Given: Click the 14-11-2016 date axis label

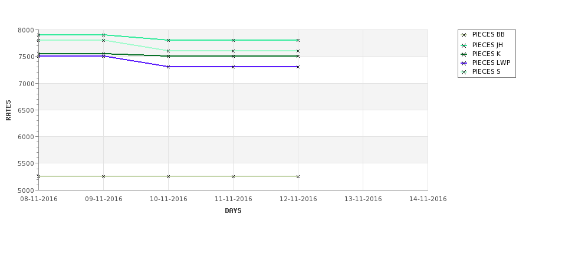Looking at the screenshot, I should point(428,199).
